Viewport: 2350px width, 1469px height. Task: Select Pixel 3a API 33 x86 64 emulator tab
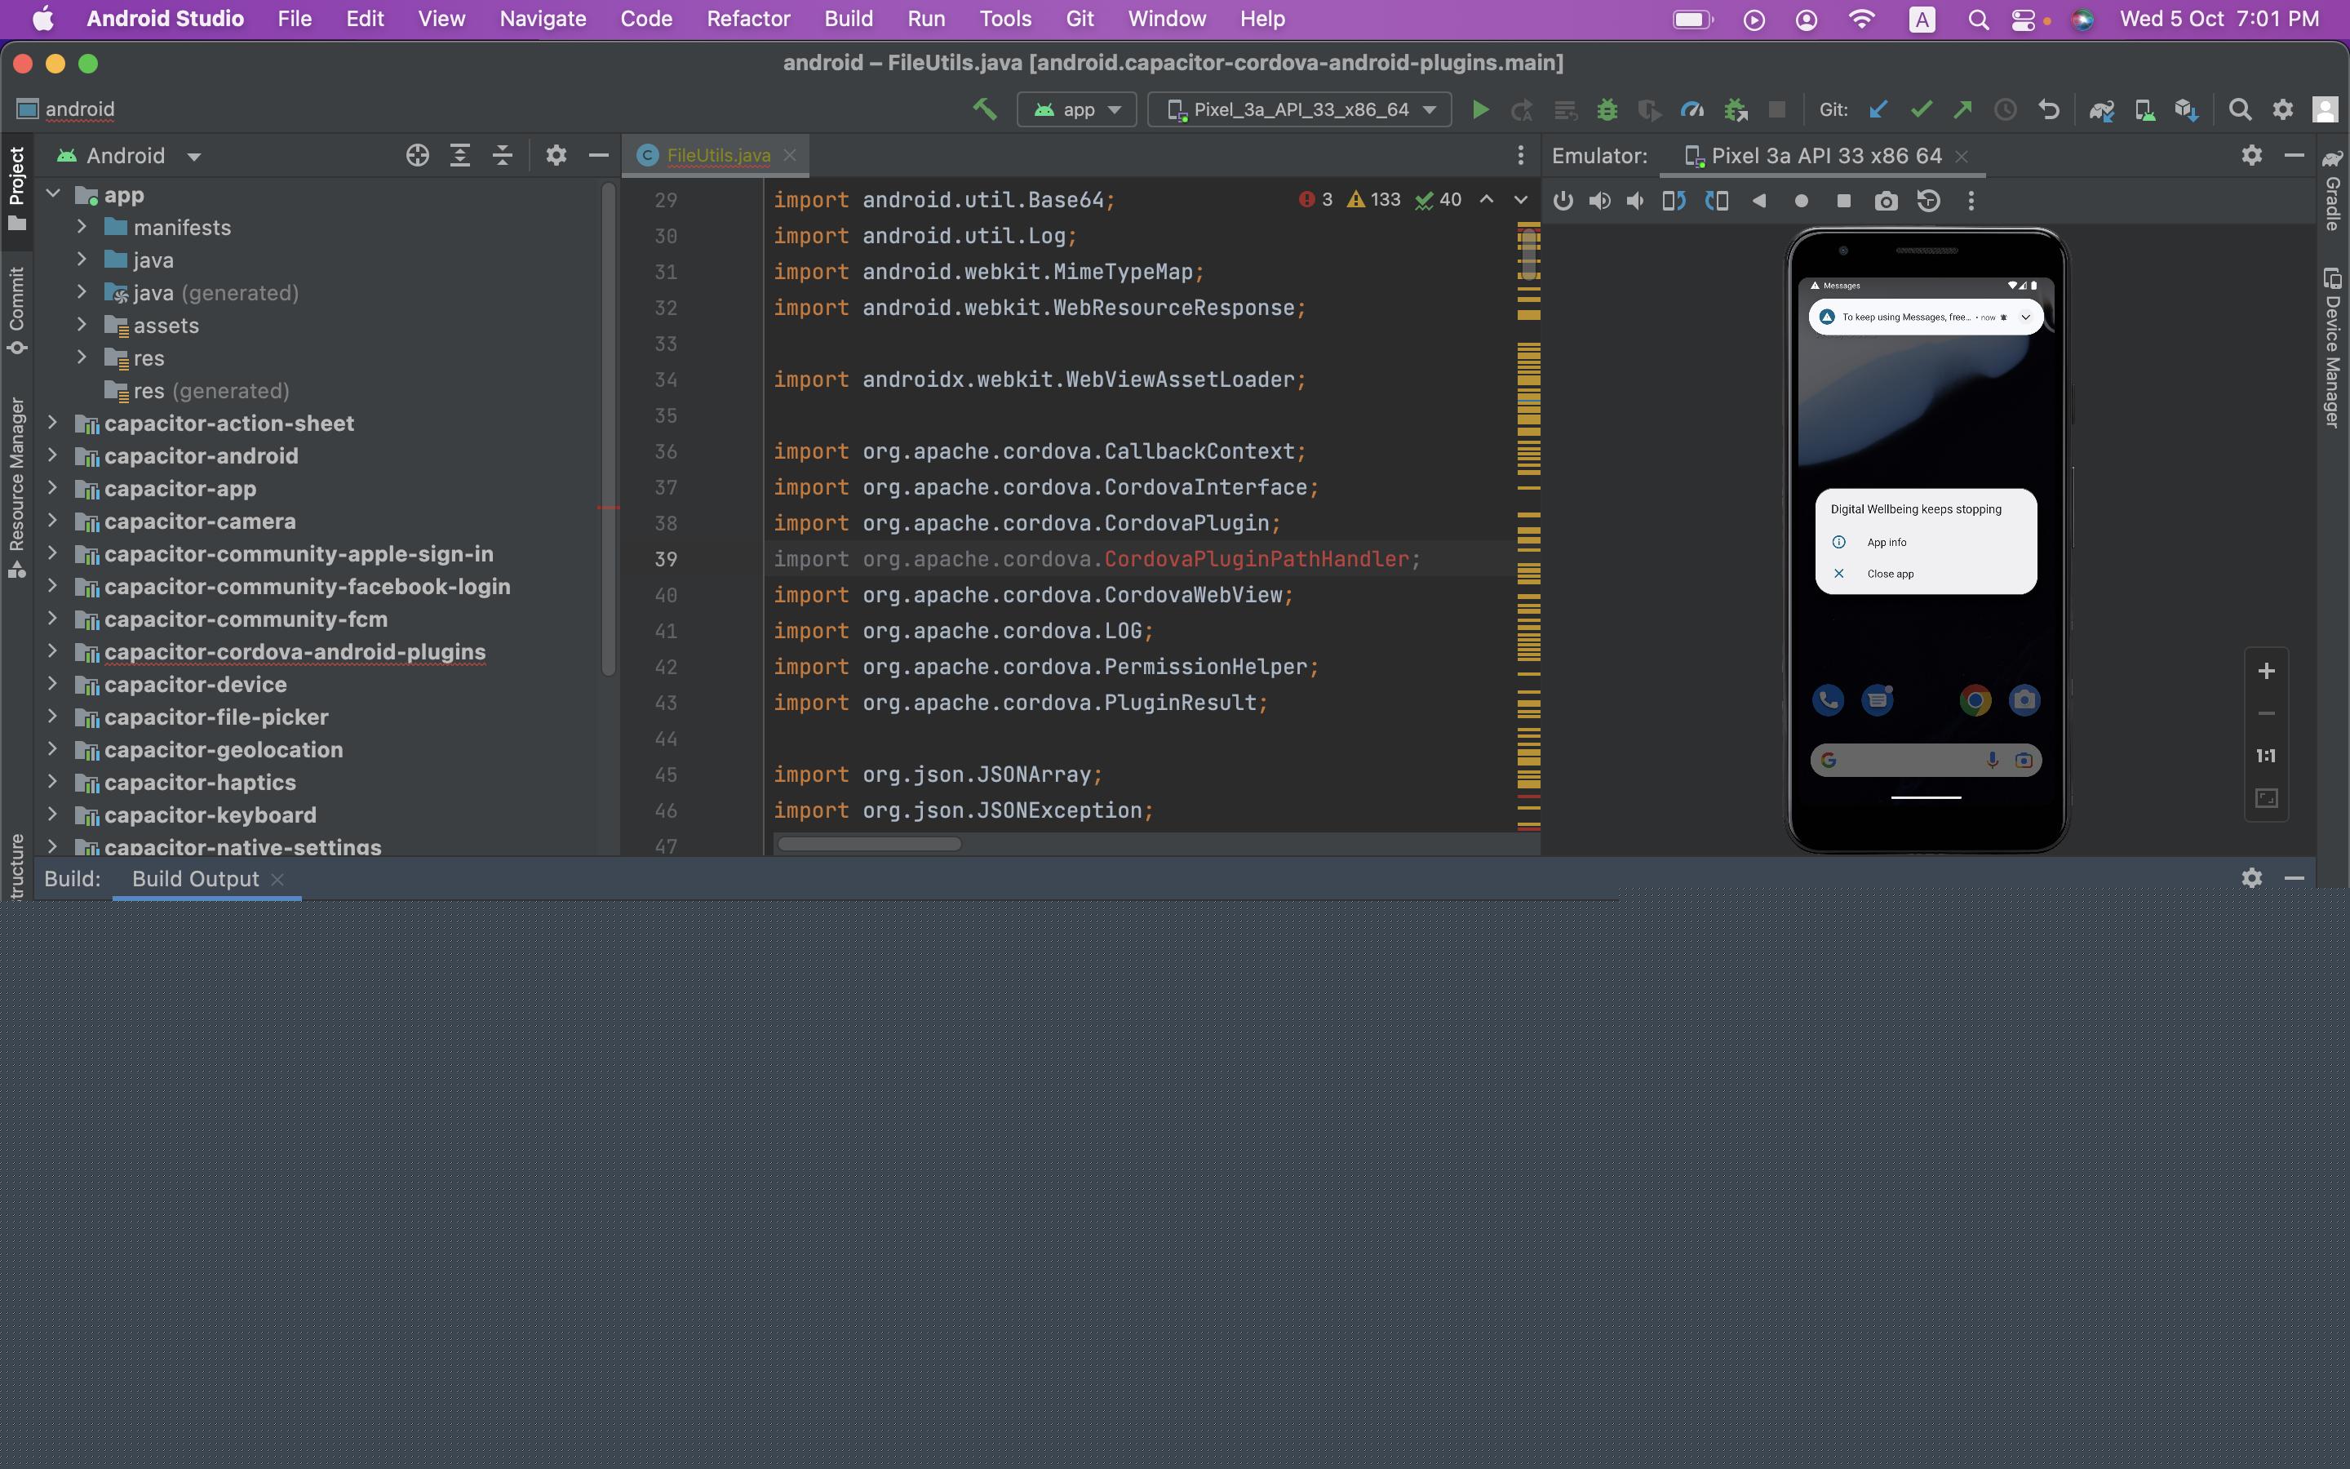1825,155
